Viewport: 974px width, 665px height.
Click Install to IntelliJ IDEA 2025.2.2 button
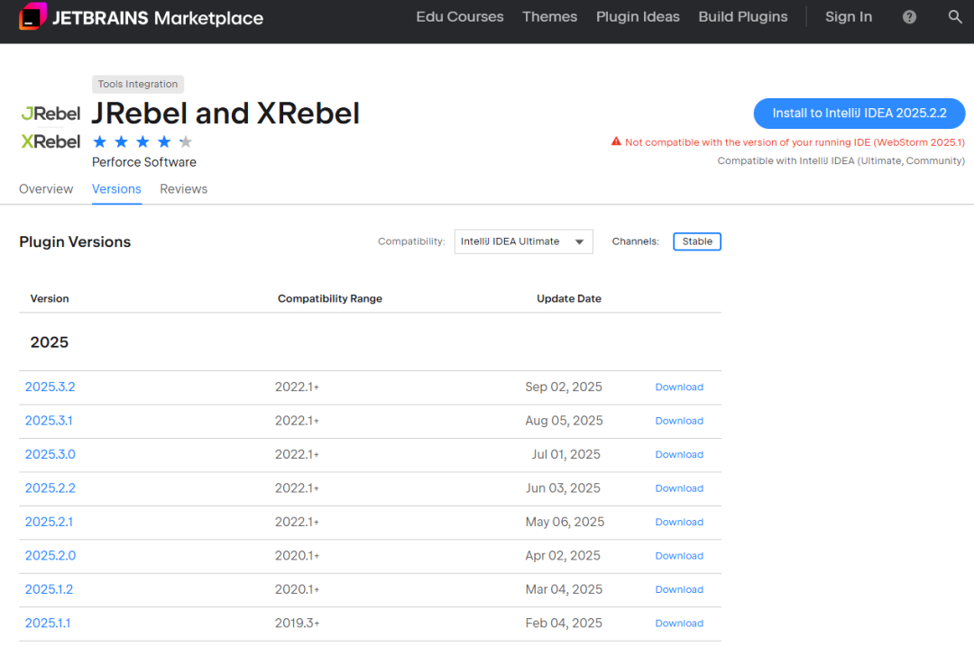point(859,114)
